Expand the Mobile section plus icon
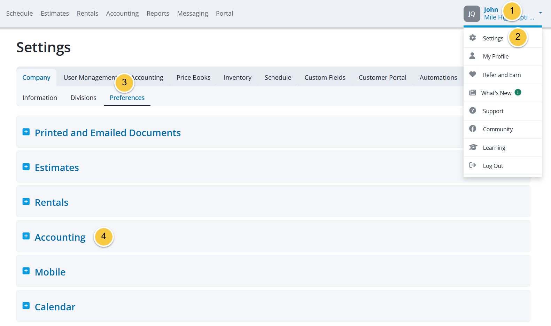This screenshot has height=326, width=551. click(26, 271)
